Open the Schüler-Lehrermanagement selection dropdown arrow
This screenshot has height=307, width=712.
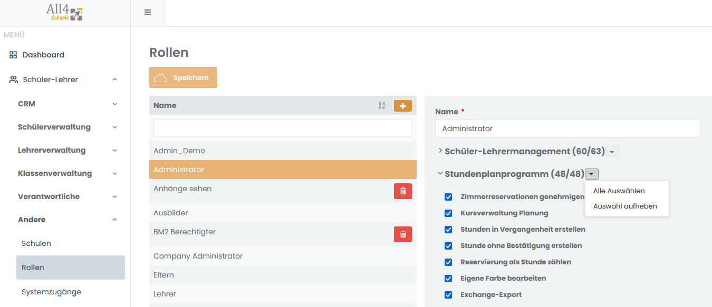coord(612,152)
